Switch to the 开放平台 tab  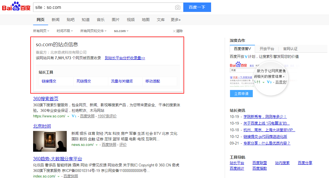(267, 49)
